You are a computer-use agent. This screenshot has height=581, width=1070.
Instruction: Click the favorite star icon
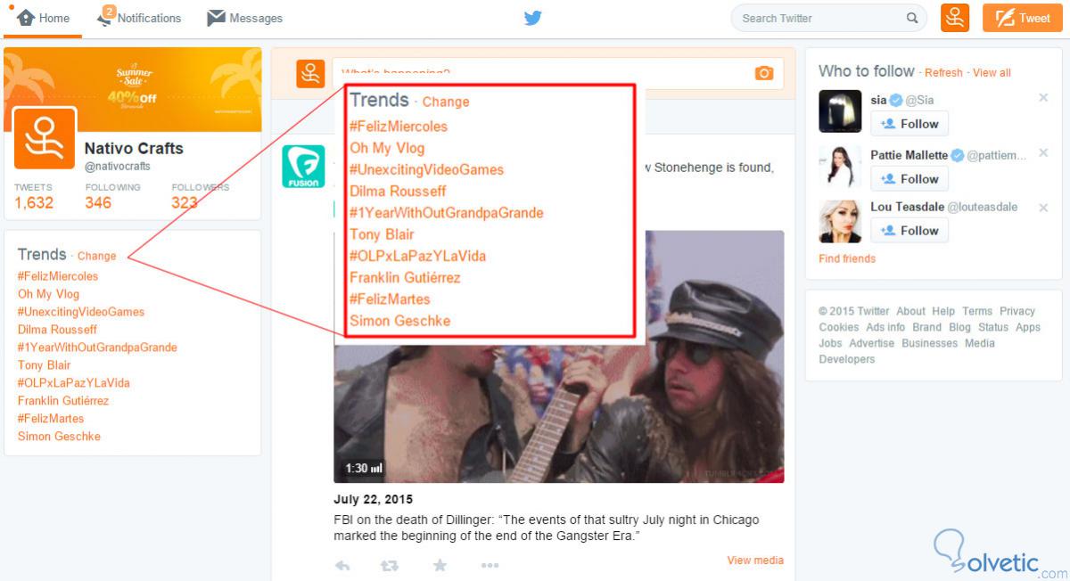point(440,565)
